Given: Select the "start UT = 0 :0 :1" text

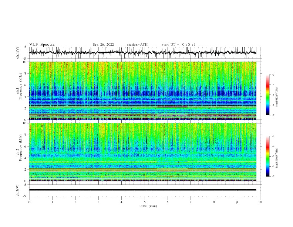Looking at the screenshot, I should point(179,45).
